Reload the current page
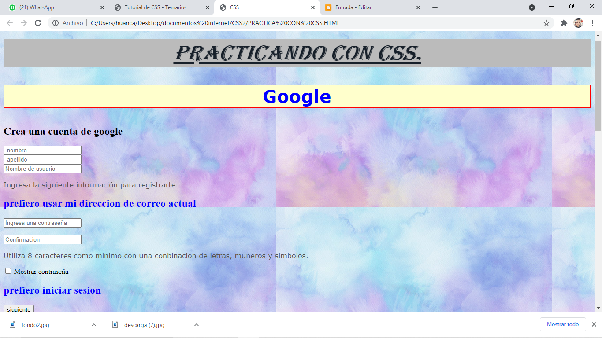Viewport: 602px width, 338px height. point(38,23)
